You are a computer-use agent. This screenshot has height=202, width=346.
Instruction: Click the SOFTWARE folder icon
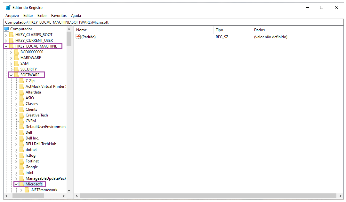click(x=16, y=75)
